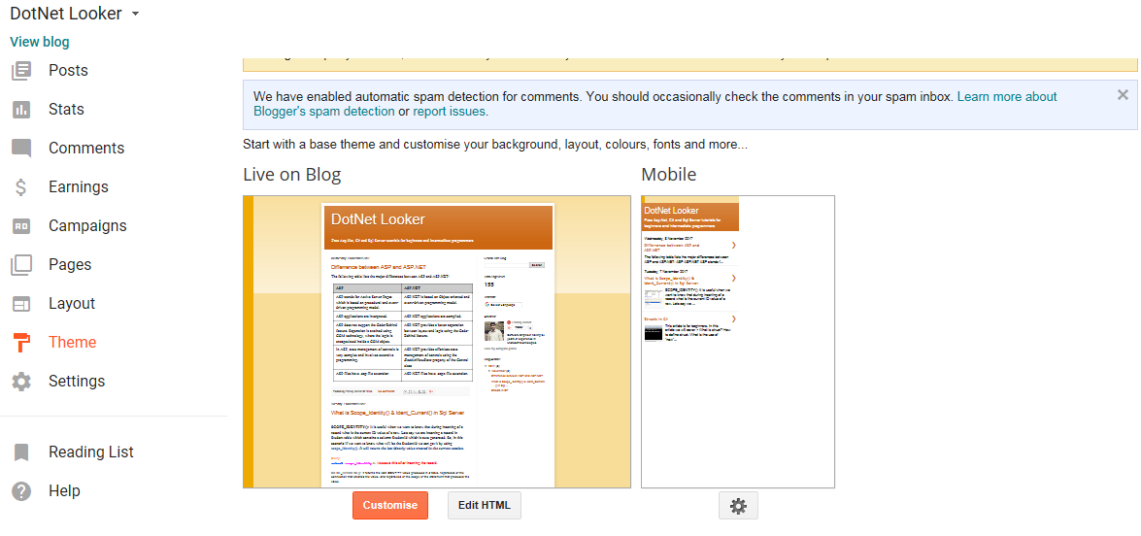Click the Live on Blog theme preview
The image size is (1141, 536).
(437, 342)
